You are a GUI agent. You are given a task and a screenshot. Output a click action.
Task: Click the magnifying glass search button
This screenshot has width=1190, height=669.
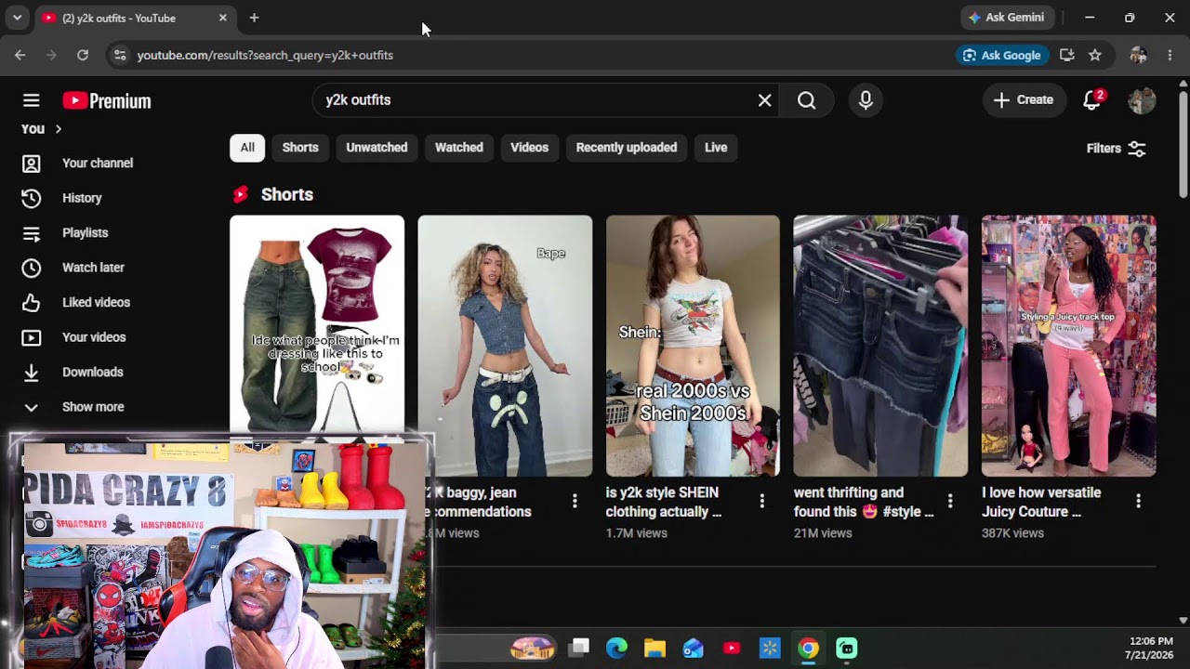point(806,100)
